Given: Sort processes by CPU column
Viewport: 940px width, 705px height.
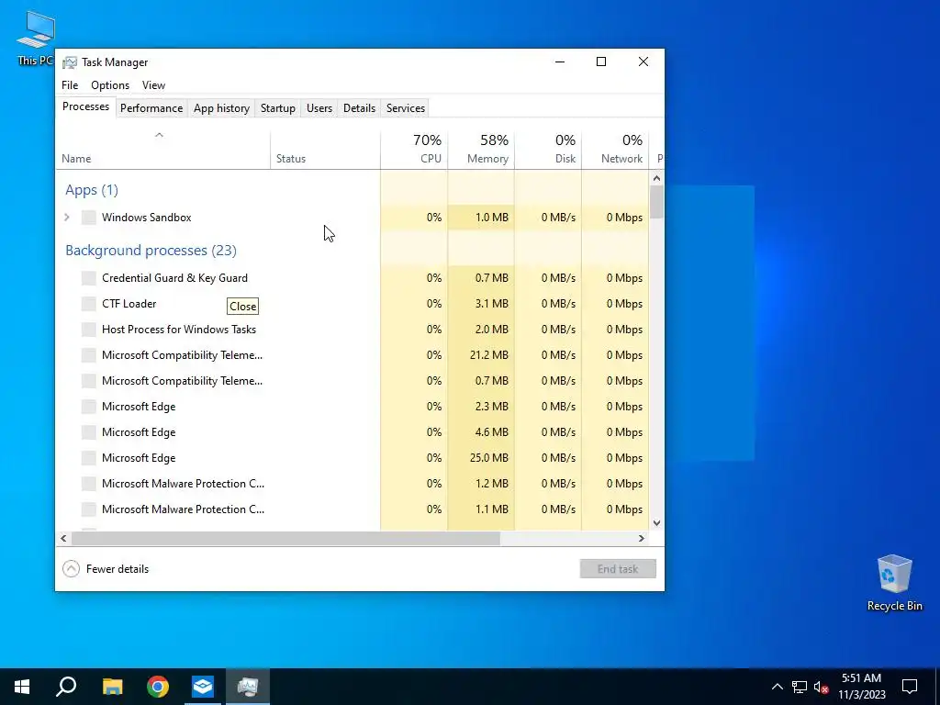Looking at the screenshot, I should point(414,150).
